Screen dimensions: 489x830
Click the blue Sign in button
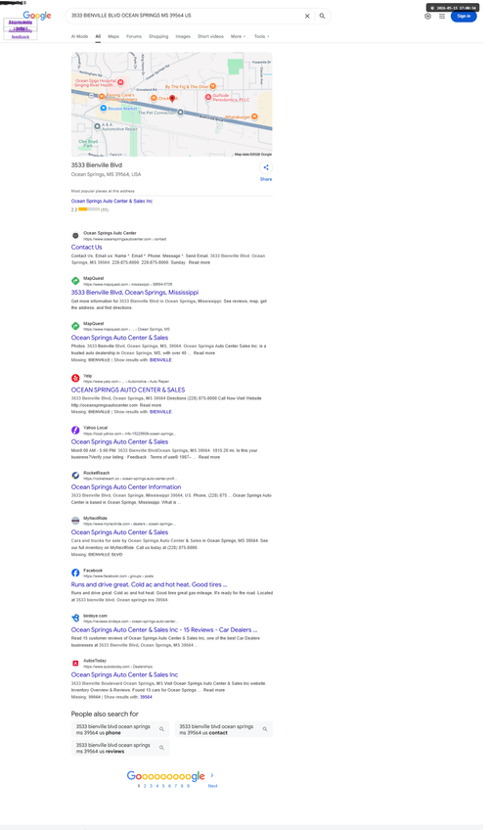point(464,16)
